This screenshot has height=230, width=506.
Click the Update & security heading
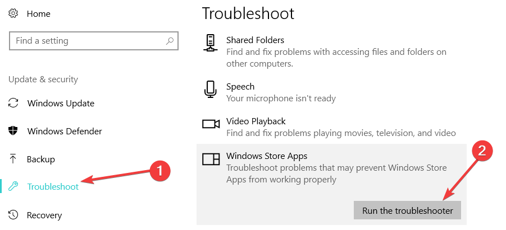pyautogui.click(x=43, y=79)
